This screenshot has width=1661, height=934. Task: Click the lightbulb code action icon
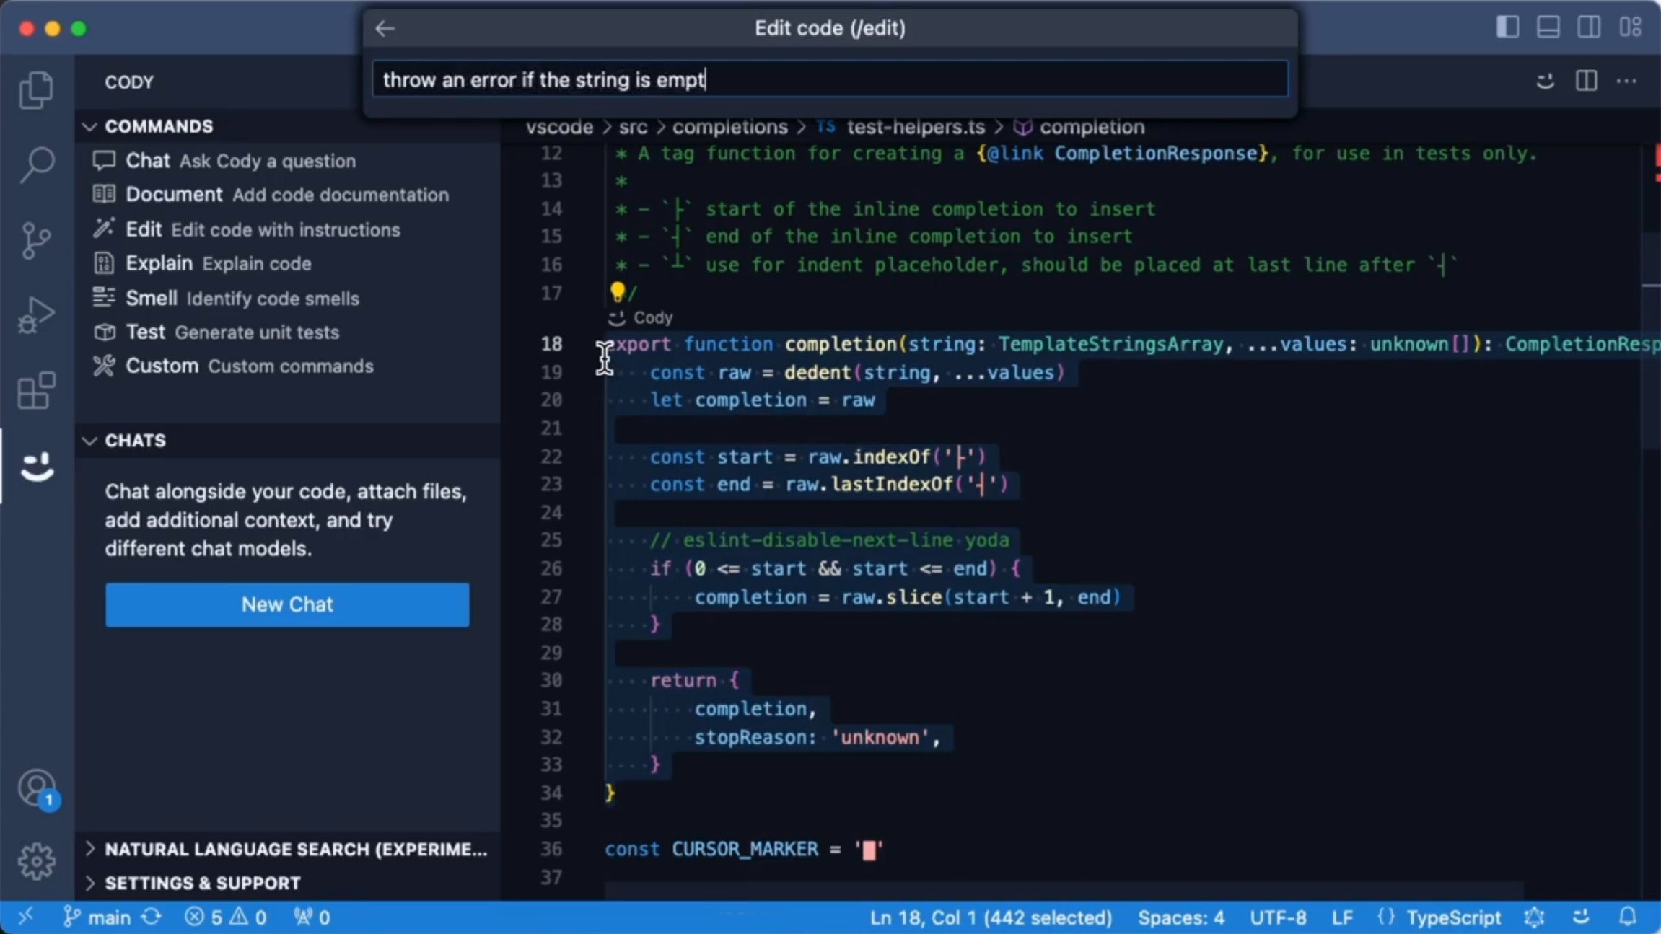point(617,291)
